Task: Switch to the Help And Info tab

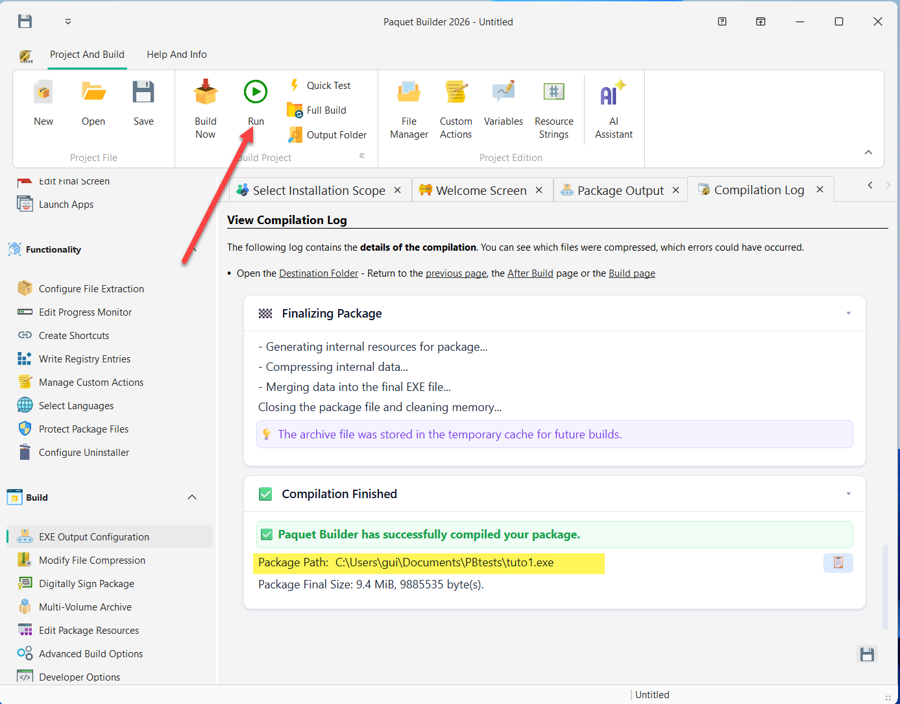Action: (176, 55)
